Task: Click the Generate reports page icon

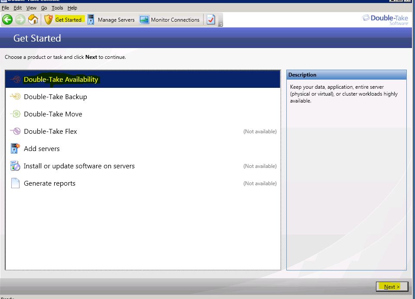Action: 15,183
